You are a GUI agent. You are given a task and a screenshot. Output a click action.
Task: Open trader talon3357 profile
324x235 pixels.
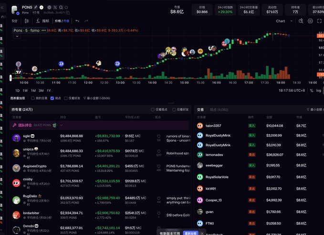coord(213,126)
